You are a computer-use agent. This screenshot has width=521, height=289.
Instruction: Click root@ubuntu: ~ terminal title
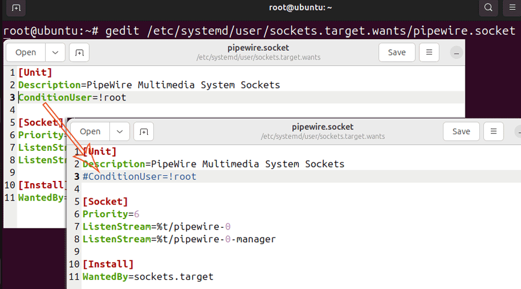coord(300,8)
